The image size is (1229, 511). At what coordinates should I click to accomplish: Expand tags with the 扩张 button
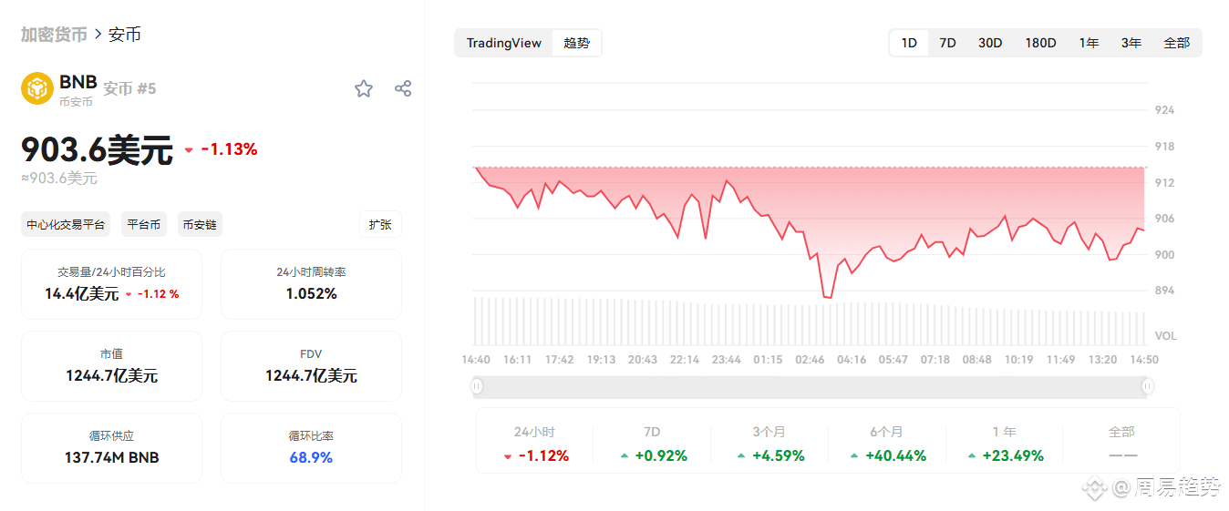[x=380, y=224]
